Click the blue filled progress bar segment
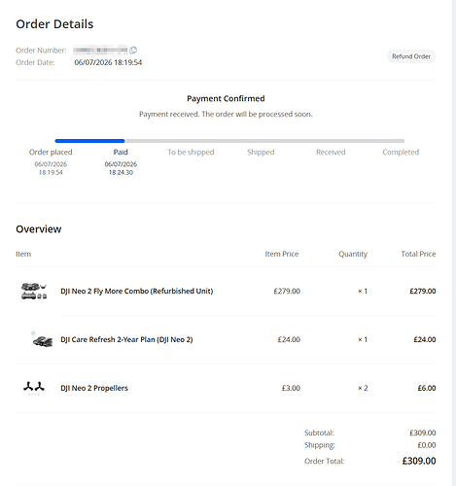This screenshot has width=456, height=486. point(89,141)
